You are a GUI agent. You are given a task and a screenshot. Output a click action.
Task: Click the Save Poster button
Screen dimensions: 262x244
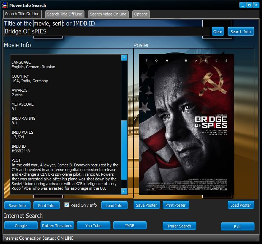[147, 205]
